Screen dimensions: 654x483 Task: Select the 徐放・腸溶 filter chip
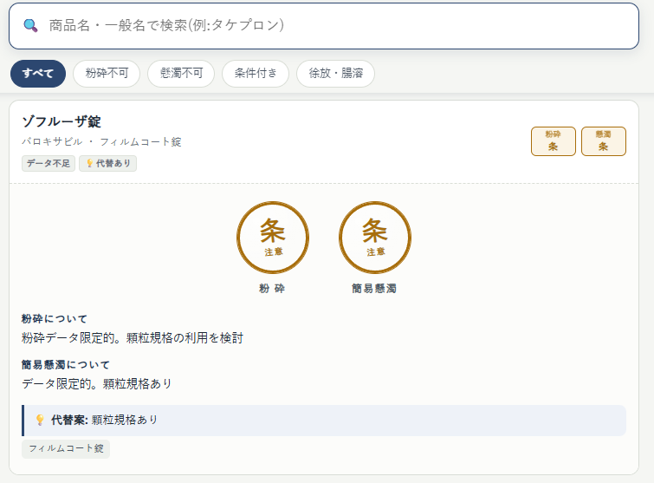335,74
